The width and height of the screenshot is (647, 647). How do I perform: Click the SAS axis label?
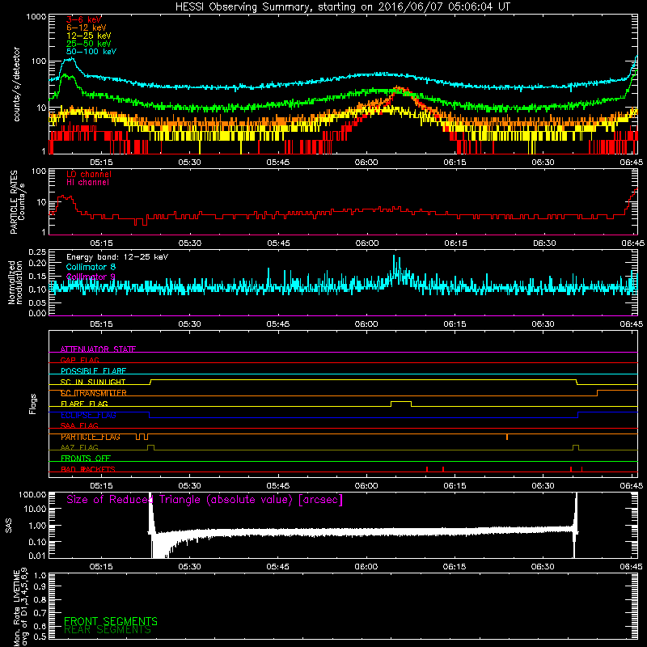pyautogui.click(x=8, y=525)
